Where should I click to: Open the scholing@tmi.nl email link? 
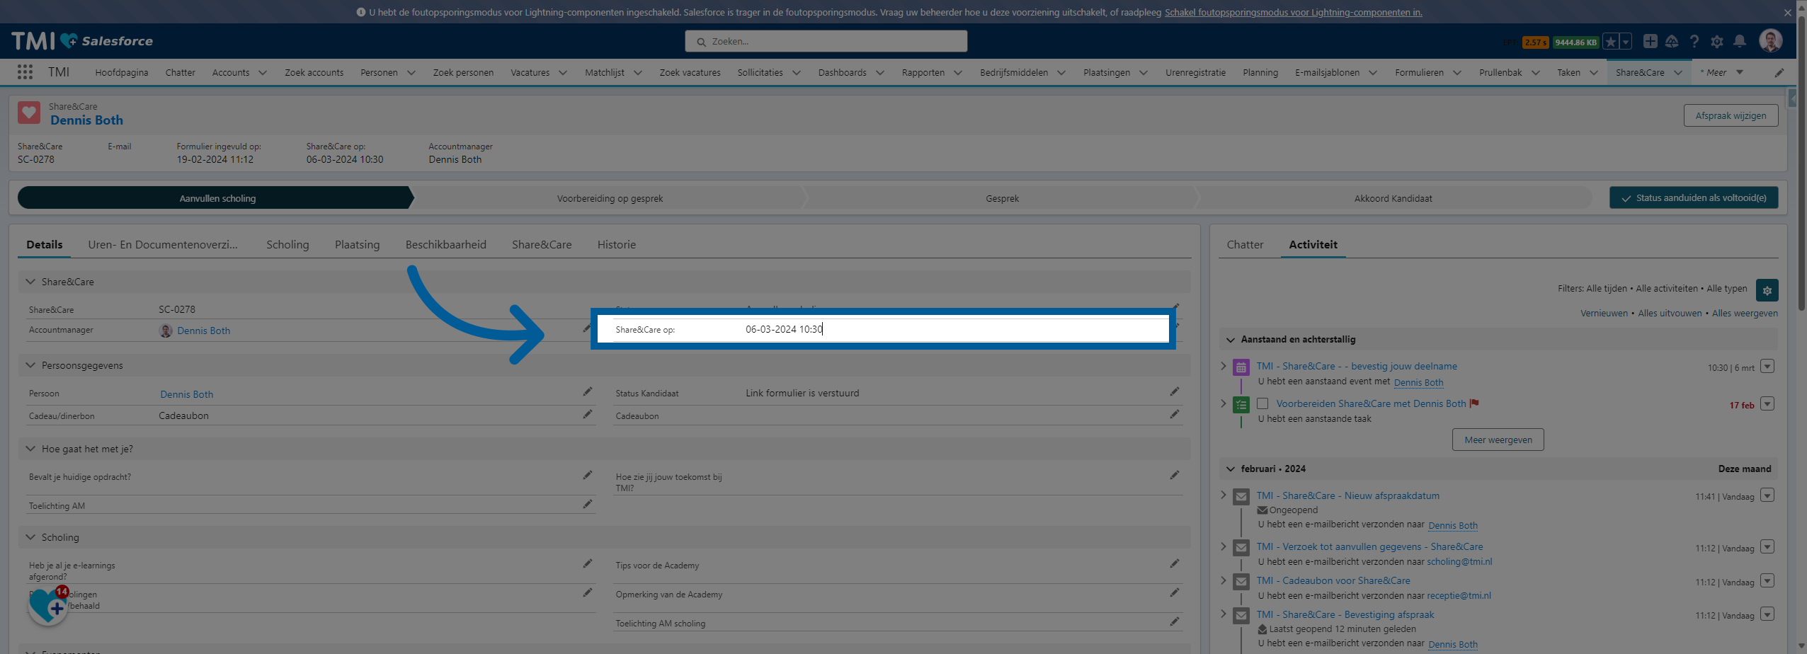(x=1459, y=562)
